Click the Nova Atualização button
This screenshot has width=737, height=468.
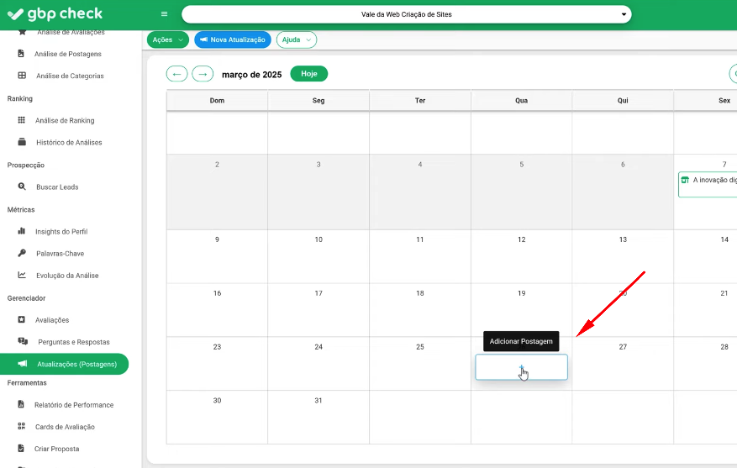click(233, 40)
